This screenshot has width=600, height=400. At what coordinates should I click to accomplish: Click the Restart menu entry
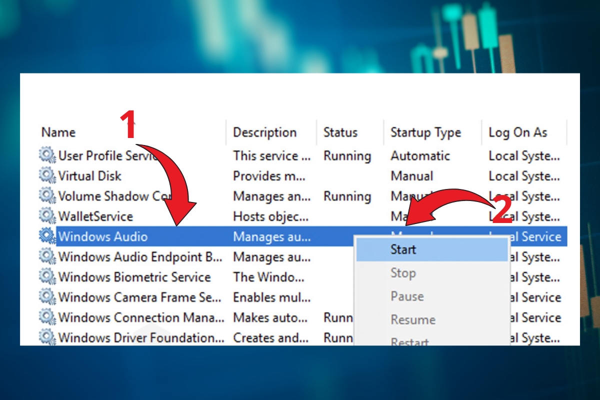tap(409, 341)
